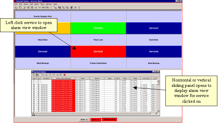
Task: Tick Ack checkbox in 11:34:50 alarm row
Action: click(x=34, y=81)
